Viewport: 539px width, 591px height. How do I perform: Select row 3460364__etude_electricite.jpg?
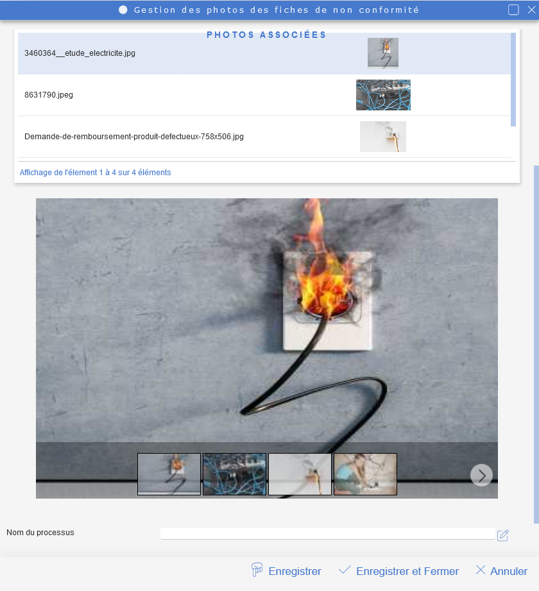(x=264, y=53)
